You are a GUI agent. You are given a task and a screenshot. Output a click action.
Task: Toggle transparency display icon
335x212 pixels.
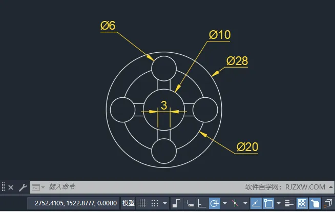coord(302,203)
